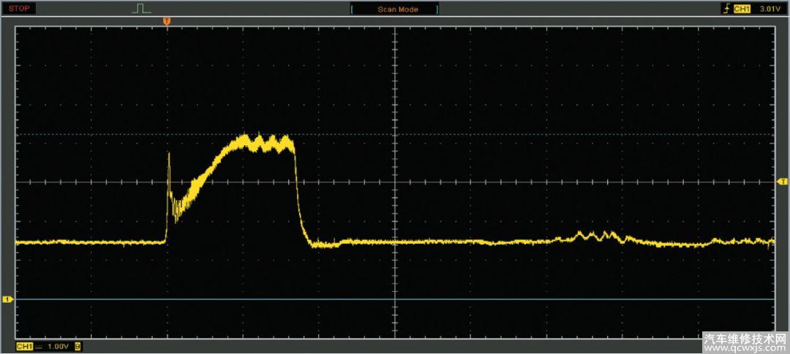This screenshot has width=790, height=354.
Task: Click channel 1 ground marker on left edge
Action: pyautogui.click(x=8, y=299)
